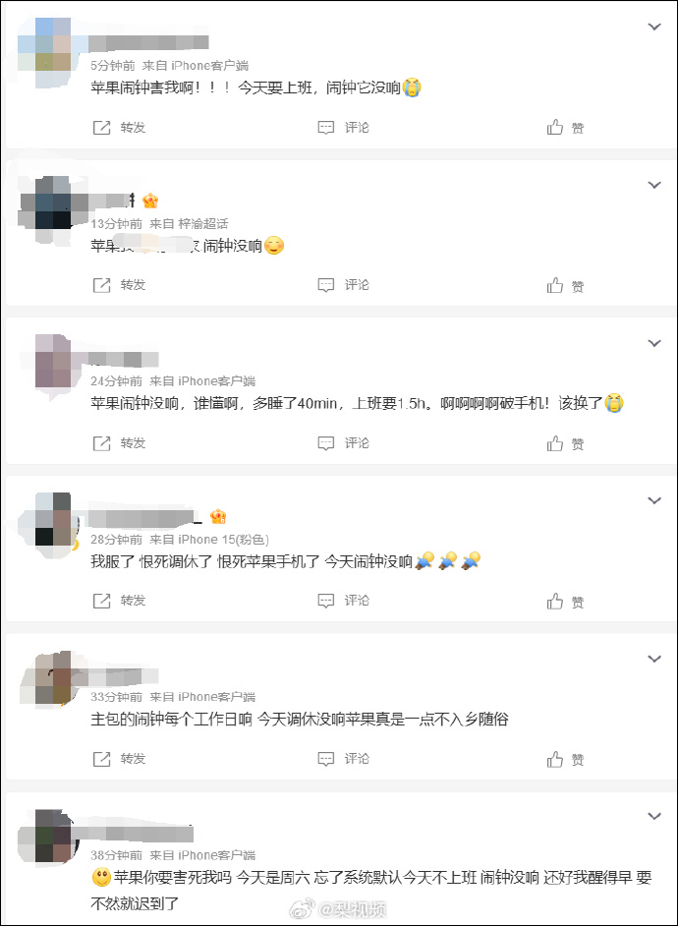Open the '来自 iPhone 15(粉色)' source link
Viewport: 678px width, 926px height.
pyautogui.click(x=209, y=539)
